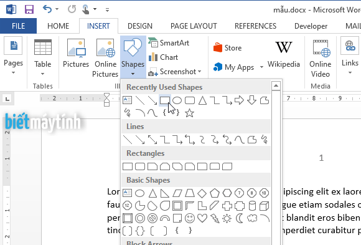
Task: Open the PAGE LAYOUT tab
Action: [x=194, y=26]
